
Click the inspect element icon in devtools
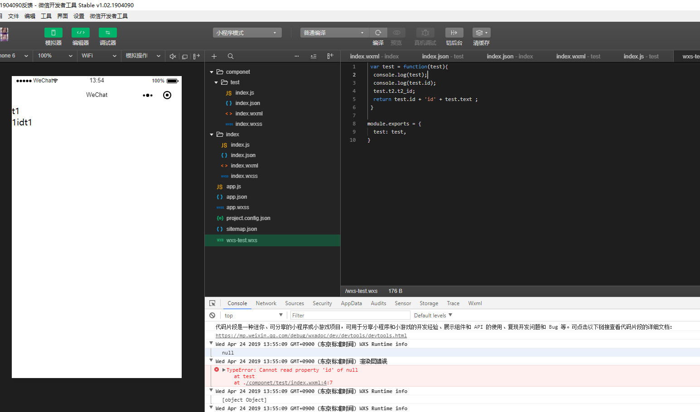[x=212, y=303]
